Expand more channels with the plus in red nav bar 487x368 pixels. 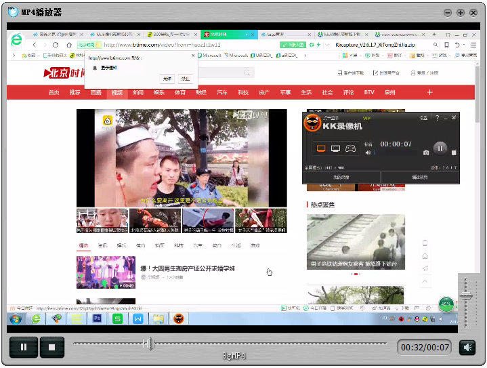coord(429,92)
